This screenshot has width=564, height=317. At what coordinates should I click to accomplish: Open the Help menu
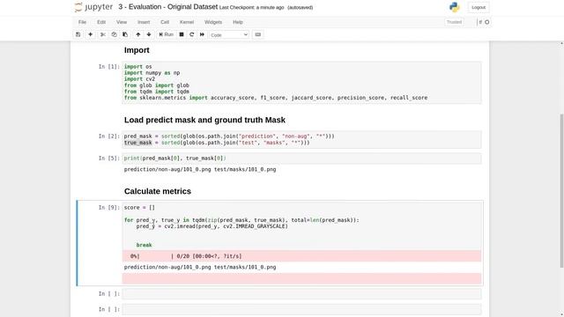pos(238,22)
